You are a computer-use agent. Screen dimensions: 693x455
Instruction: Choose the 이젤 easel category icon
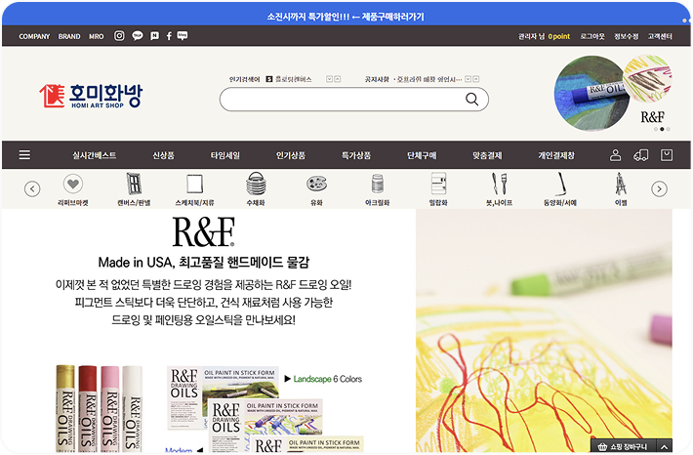pos(621,187)
